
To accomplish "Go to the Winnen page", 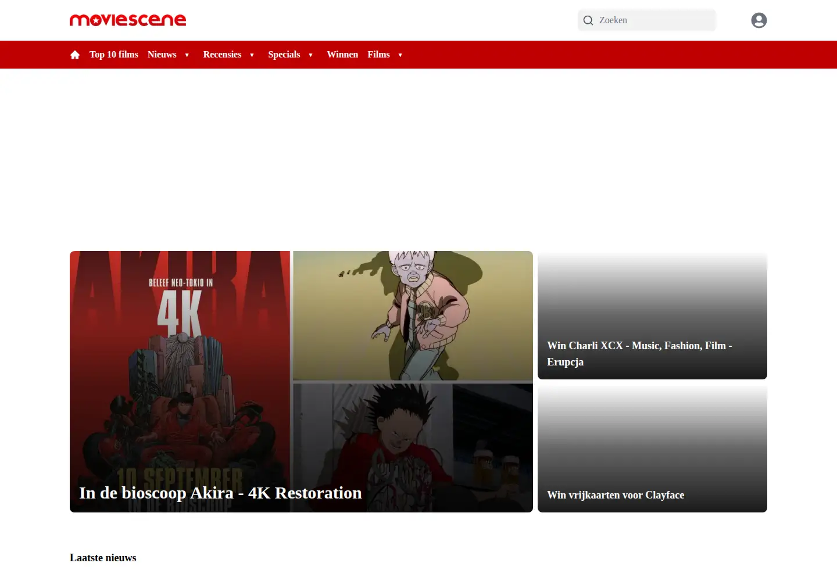I will 342,55.
